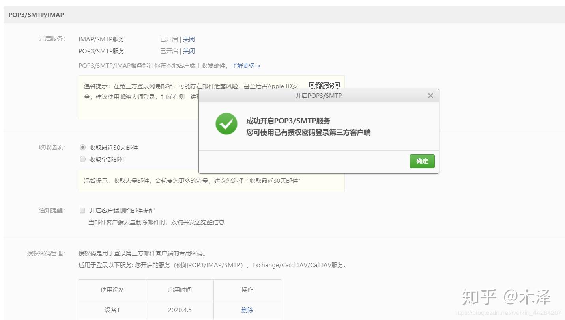Image resolution: width=565 pixels, height=320 pixels.
Task: Click the 开启POP3/SMTP dialog title bar
Action: 318,95
